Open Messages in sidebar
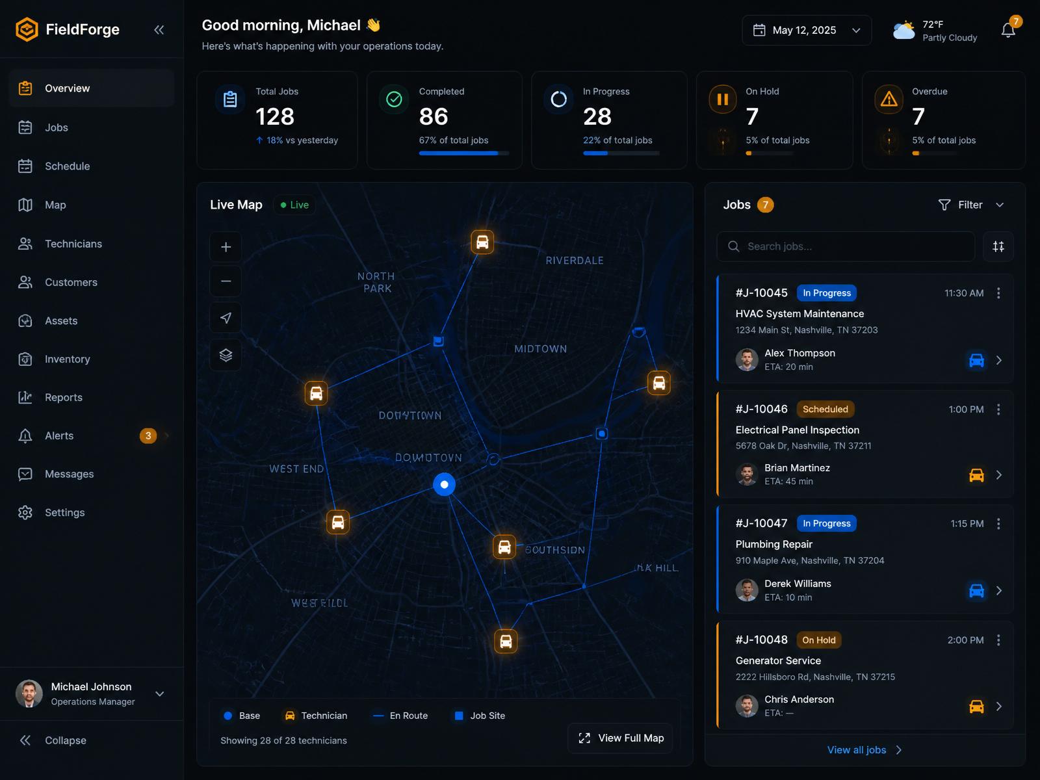This screenshot has width=1040, height=780. (92, 474)
